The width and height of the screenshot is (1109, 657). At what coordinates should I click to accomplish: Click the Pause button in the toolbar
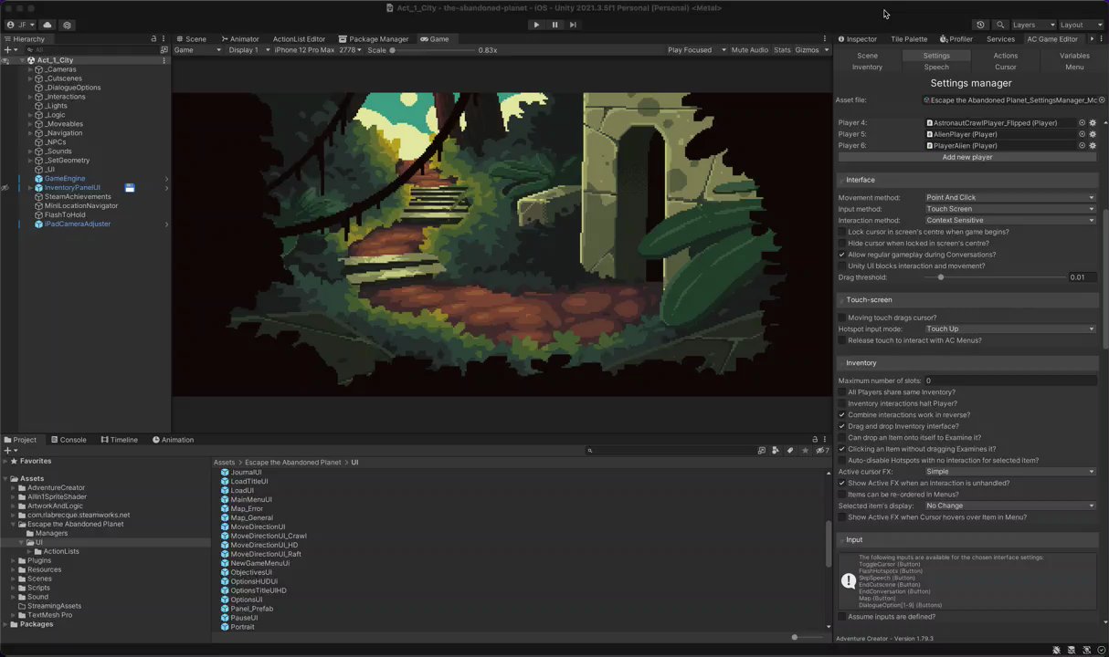[554, 25]
